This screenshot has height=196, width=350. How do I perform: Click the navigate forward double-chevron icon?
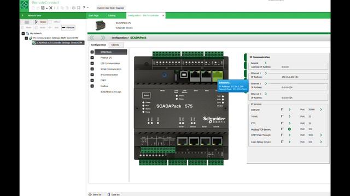coord(103,38)
